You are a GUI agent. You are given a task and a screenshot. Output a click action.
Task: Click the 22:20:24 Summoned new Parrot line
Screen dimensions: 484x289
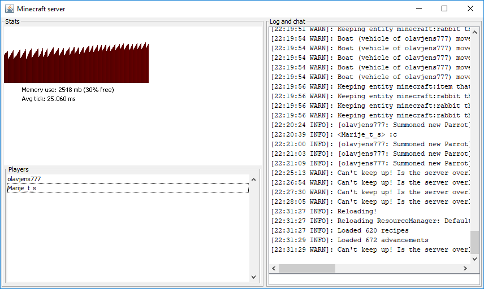click(370, 125)
